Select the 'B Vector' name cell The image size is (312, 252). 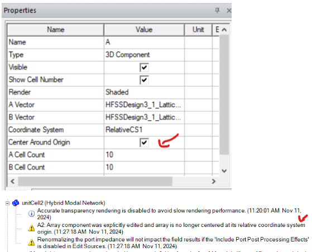click(55, 117)
